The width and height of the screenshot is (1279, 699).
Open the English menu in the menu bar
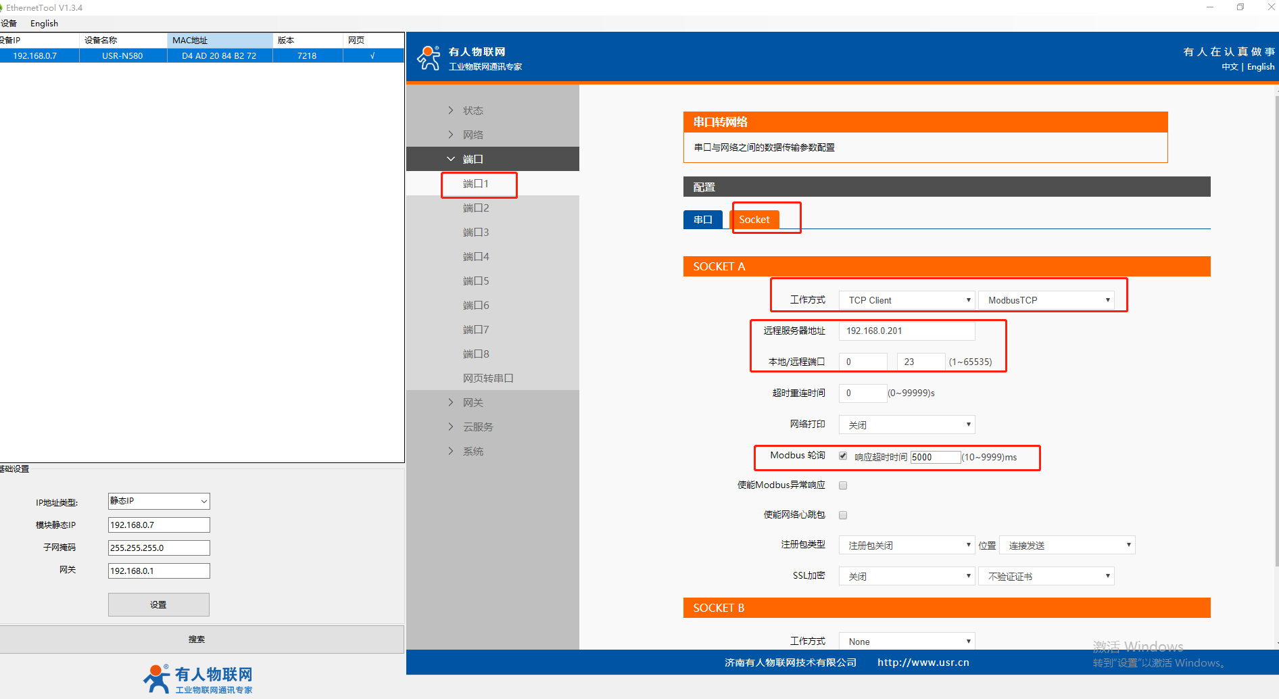[x=44, y=24]
